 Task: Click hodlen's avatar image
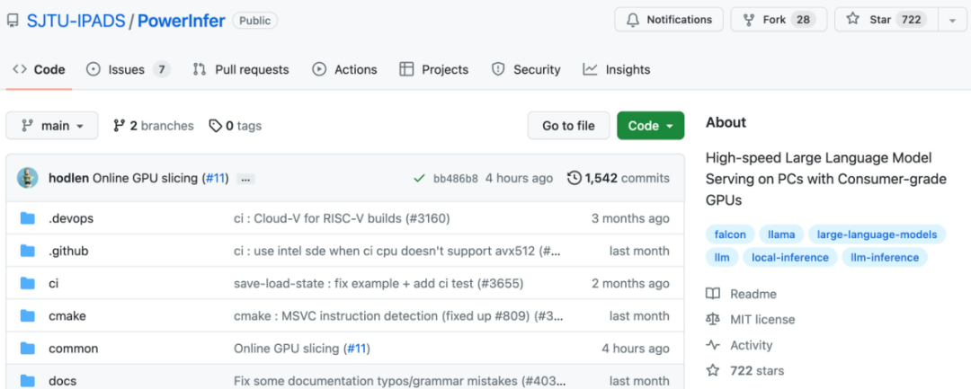point(28,178)
